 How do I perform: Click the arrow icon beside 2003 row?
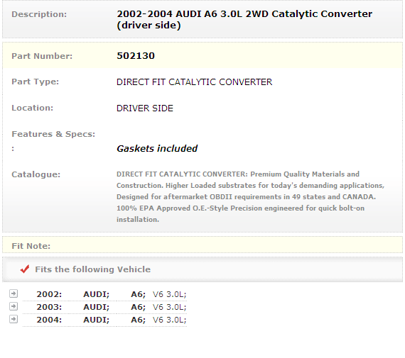click(x=13, y=306)
